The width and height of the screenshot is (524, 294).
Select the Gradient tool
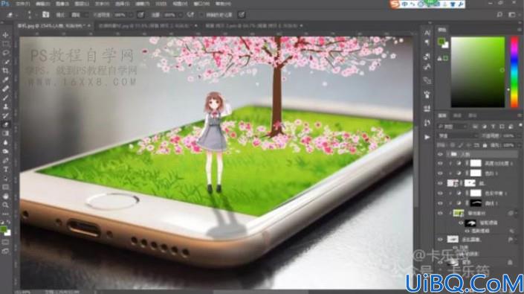pos(6,133)
